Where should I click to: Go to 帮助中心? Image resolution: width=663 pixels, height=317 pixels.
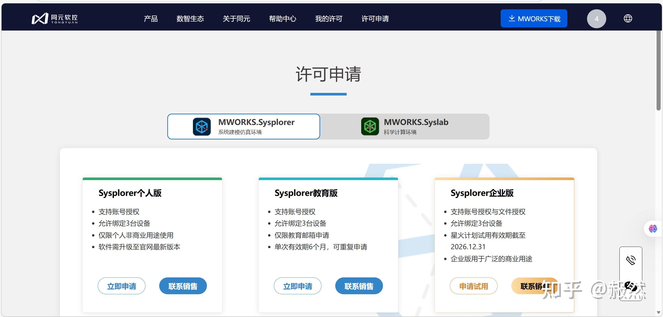pos(282,19)
